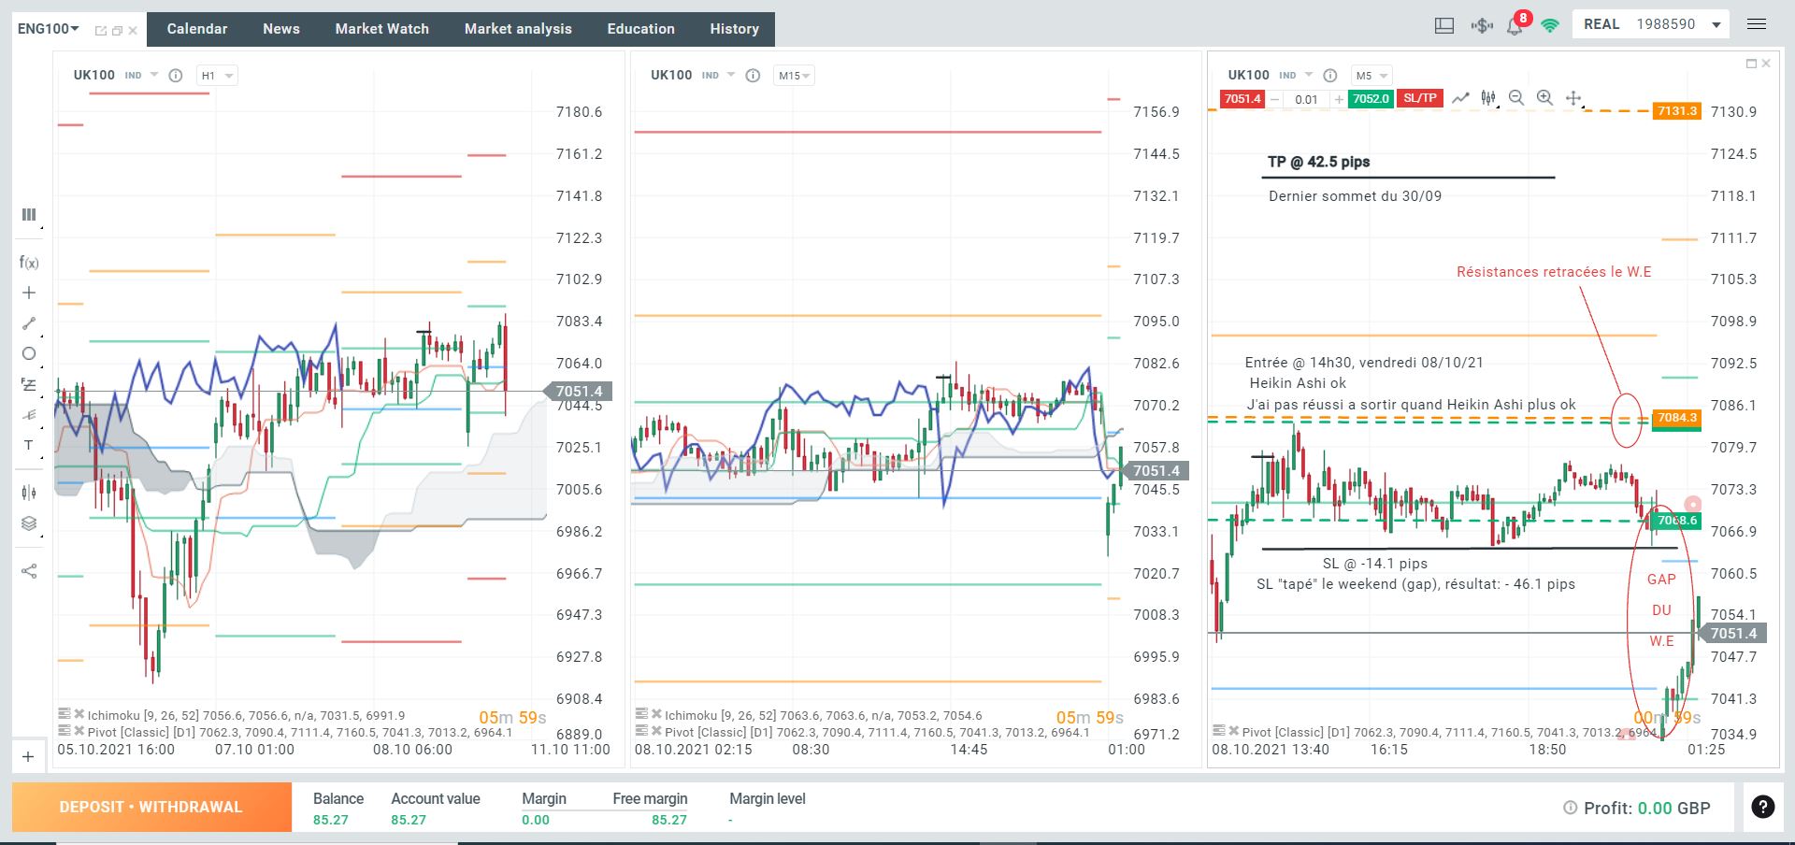Select the pitchfork drawing tool
Viewport: 1795px width, 845px height.
tap(29, 415)
